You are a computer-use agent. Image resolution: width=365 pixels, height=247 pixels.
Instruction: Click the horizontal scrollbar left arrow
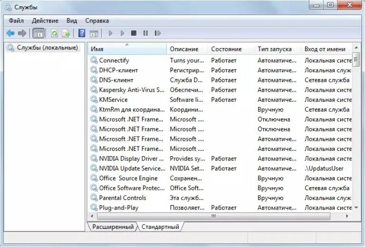pos(92,216)
